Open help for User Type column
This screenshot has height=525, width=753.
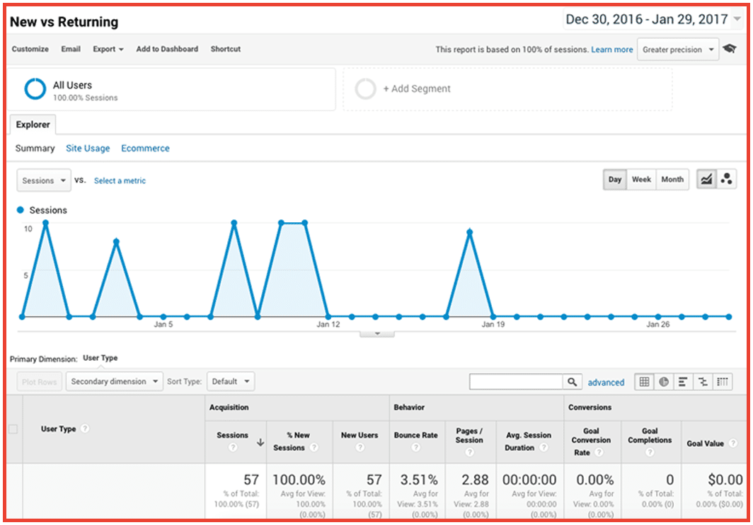(85, 429)
